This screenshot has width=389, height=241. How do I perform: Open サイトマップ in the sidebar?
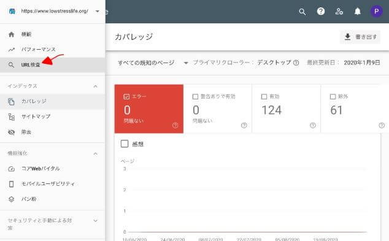tap(52, 117)
